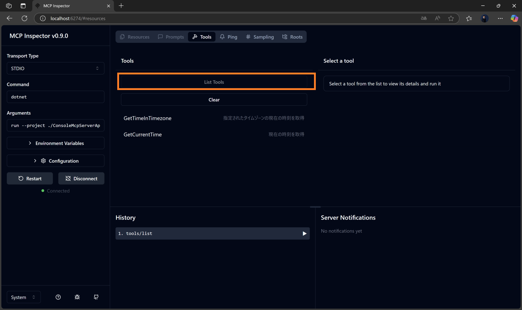Click the MCP Inspector browser tab
This screenshot has width=522, height=310.
[73, 6]
